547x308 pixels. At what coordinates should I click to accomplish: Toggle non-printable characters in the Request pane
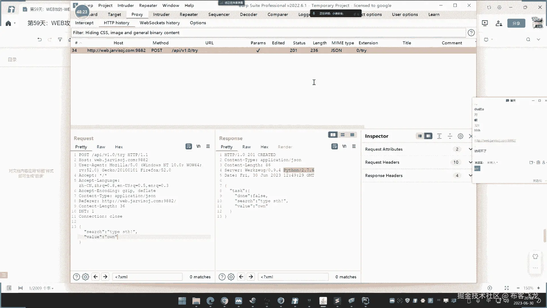tap(198, 146)
